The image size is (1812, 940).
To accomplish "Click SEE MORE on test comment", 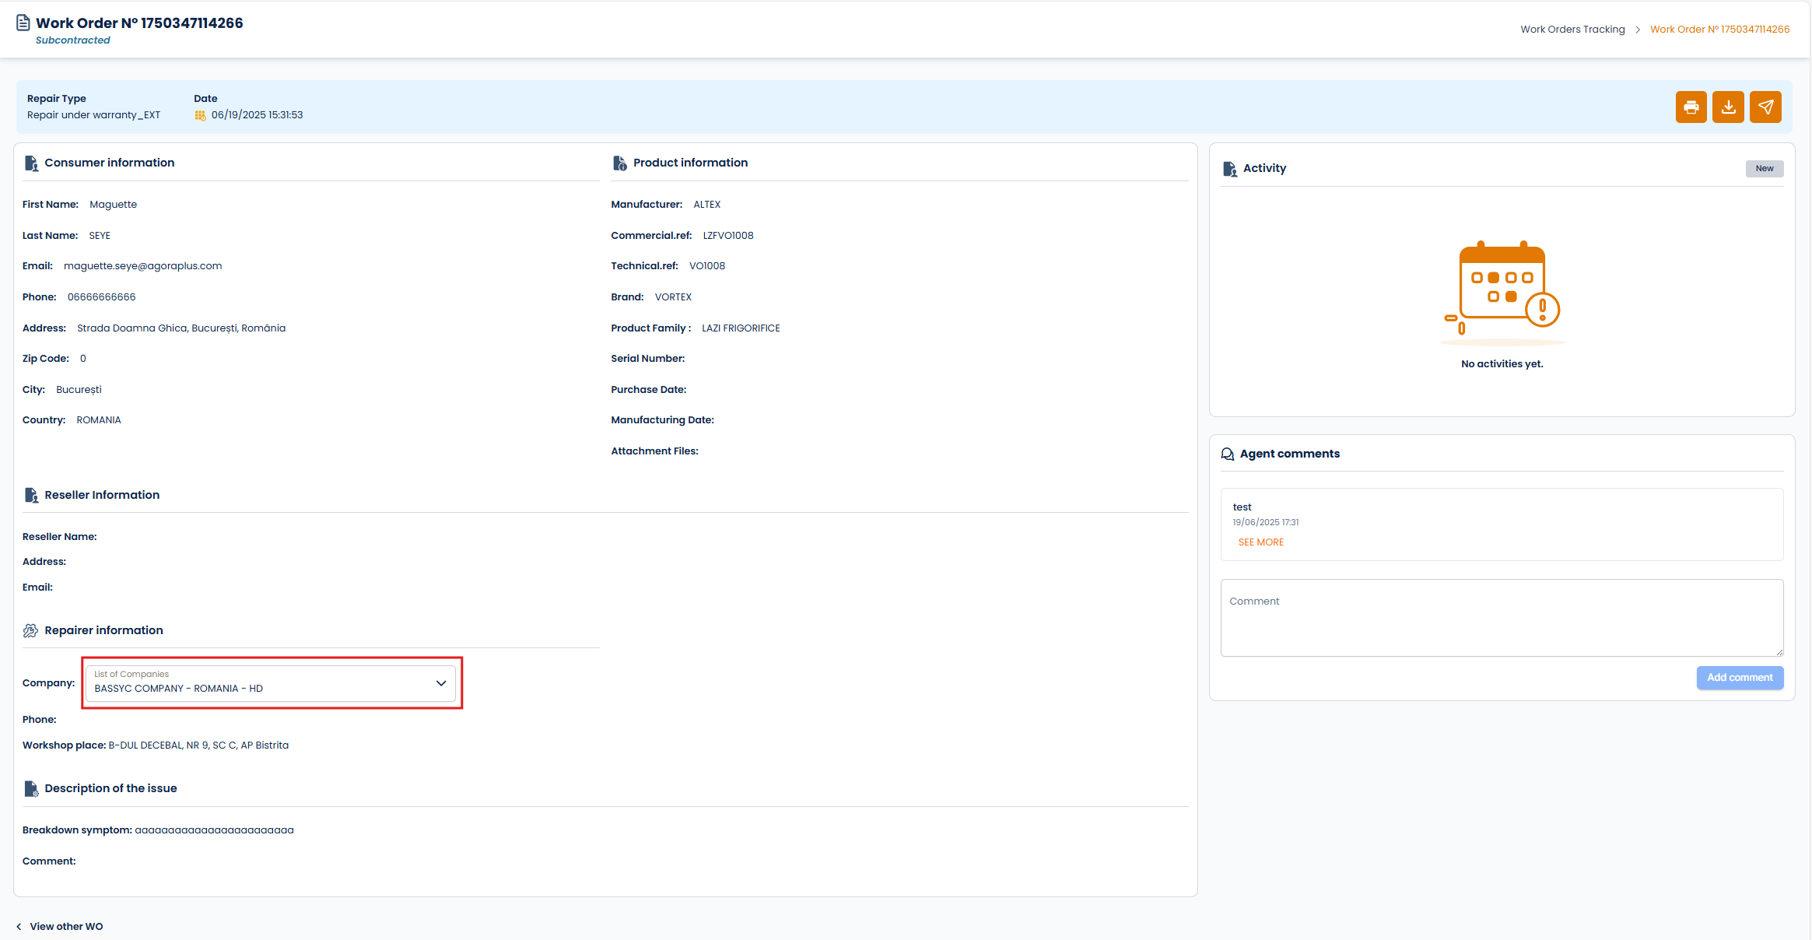I will [x=1260, y=542].
